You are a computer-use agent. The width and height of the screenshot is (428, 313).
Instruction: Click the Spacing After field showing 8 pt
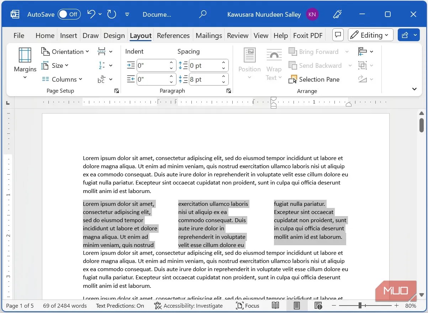click(x=204, y=79)
